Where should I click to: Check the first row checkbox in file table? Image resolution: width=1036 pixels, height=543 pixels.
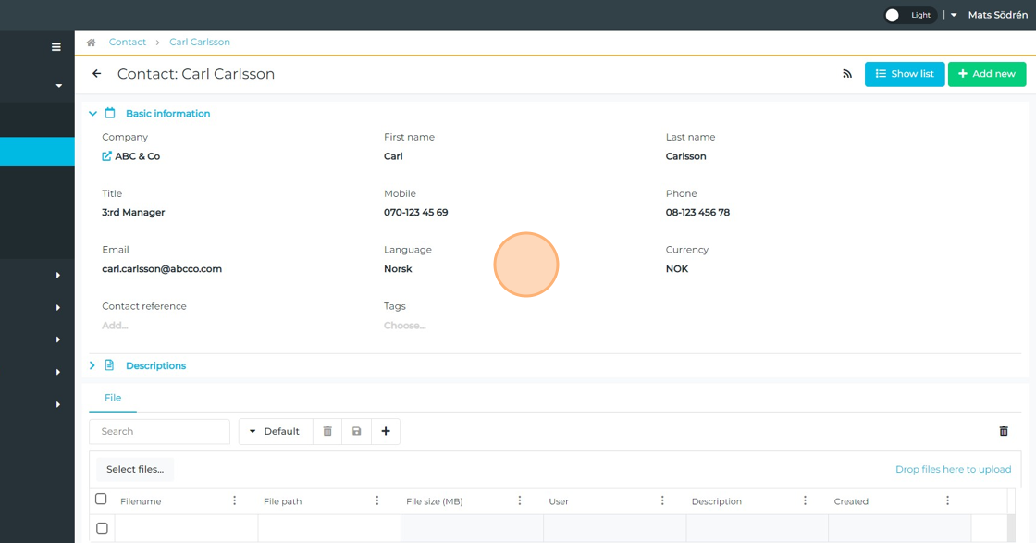click(x=102, y=528)
